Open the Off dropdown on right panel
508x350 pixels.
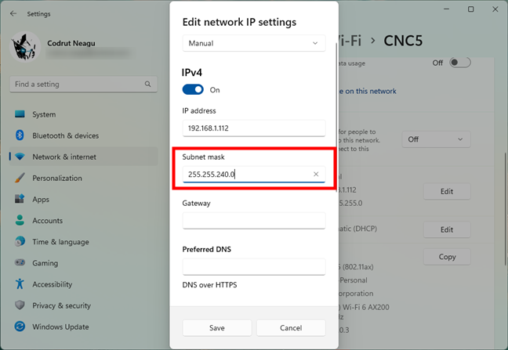437,139
